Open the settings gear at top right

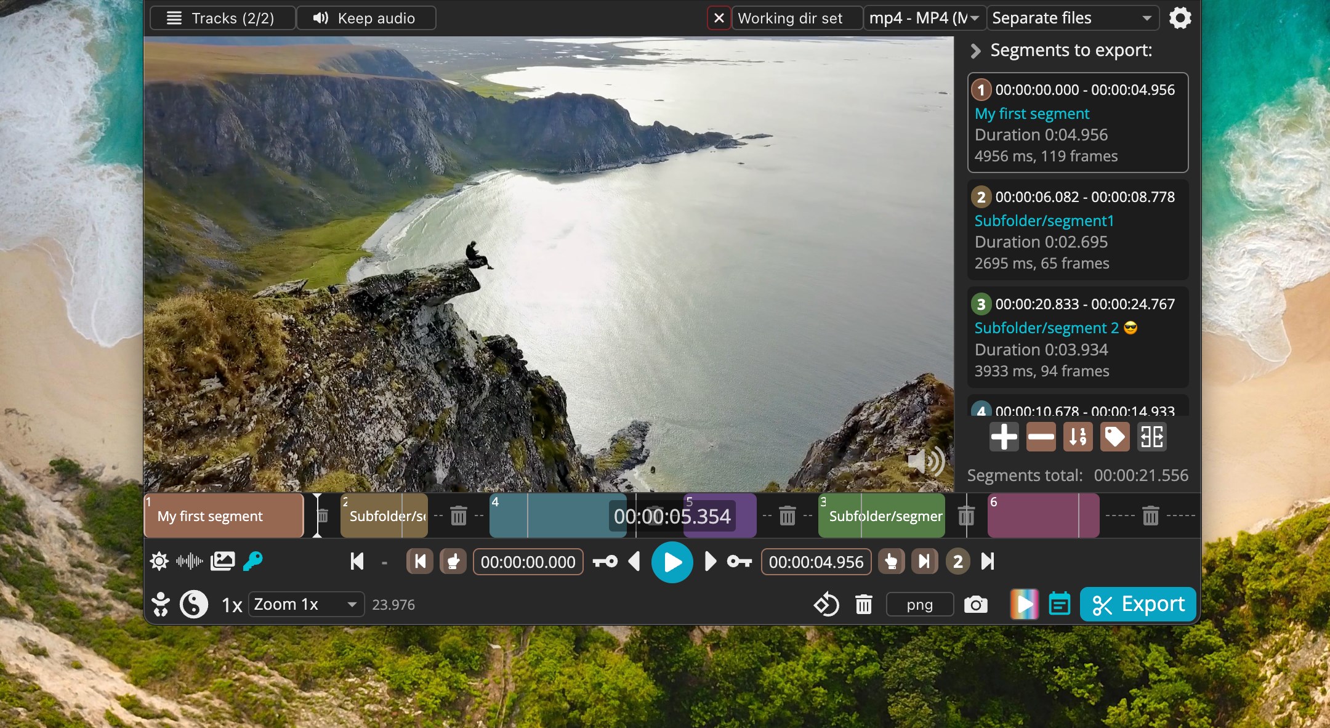click(1180, 18)
